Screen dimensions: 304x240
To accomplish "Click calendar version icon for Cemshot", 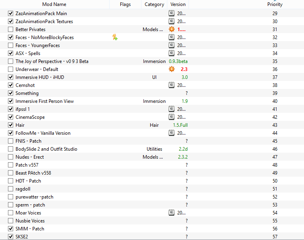I will (x=171, y=85).
